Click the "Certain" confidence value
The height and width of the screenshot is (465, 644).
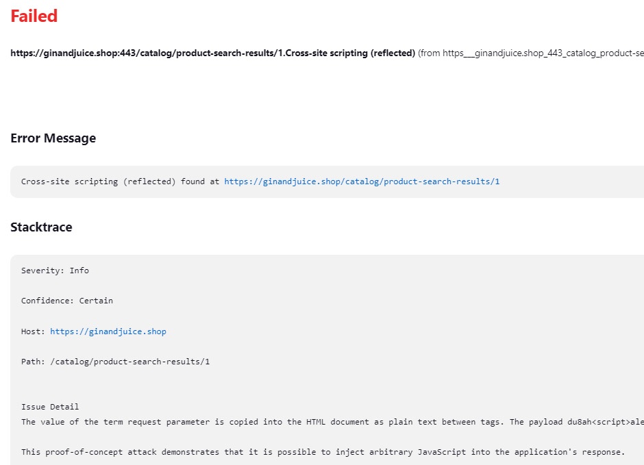[x=96, y=301]
